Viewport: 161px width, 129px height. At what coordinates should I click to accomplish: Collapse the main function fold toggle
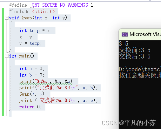(x=7, y=56)
